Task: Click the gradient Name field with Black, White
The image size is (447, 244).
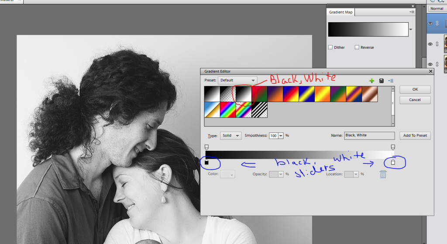Action: point(369,136)
